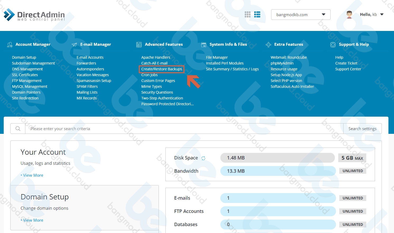394x233 pixels.
Task: Open Create/Restore Backups
Action: tap(161, 69)
